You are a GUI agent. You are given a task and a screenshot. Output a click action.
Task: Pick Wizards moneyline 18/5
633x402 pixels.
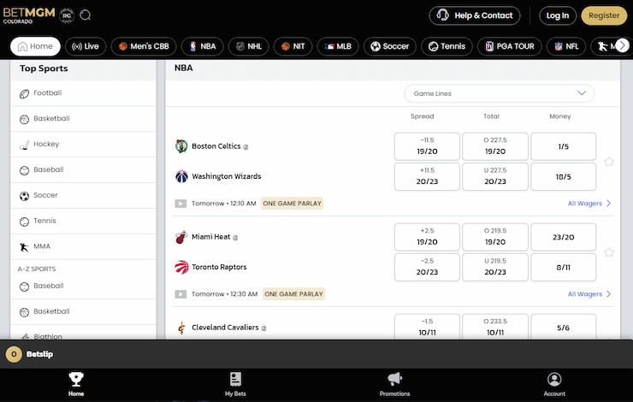[563, 176]
